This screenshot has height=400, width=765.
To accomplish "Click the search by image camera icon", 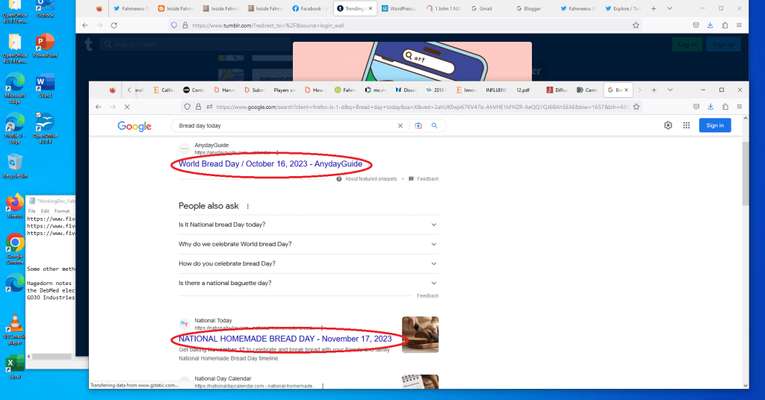I will pyautogui.click(x=418, y=126).
